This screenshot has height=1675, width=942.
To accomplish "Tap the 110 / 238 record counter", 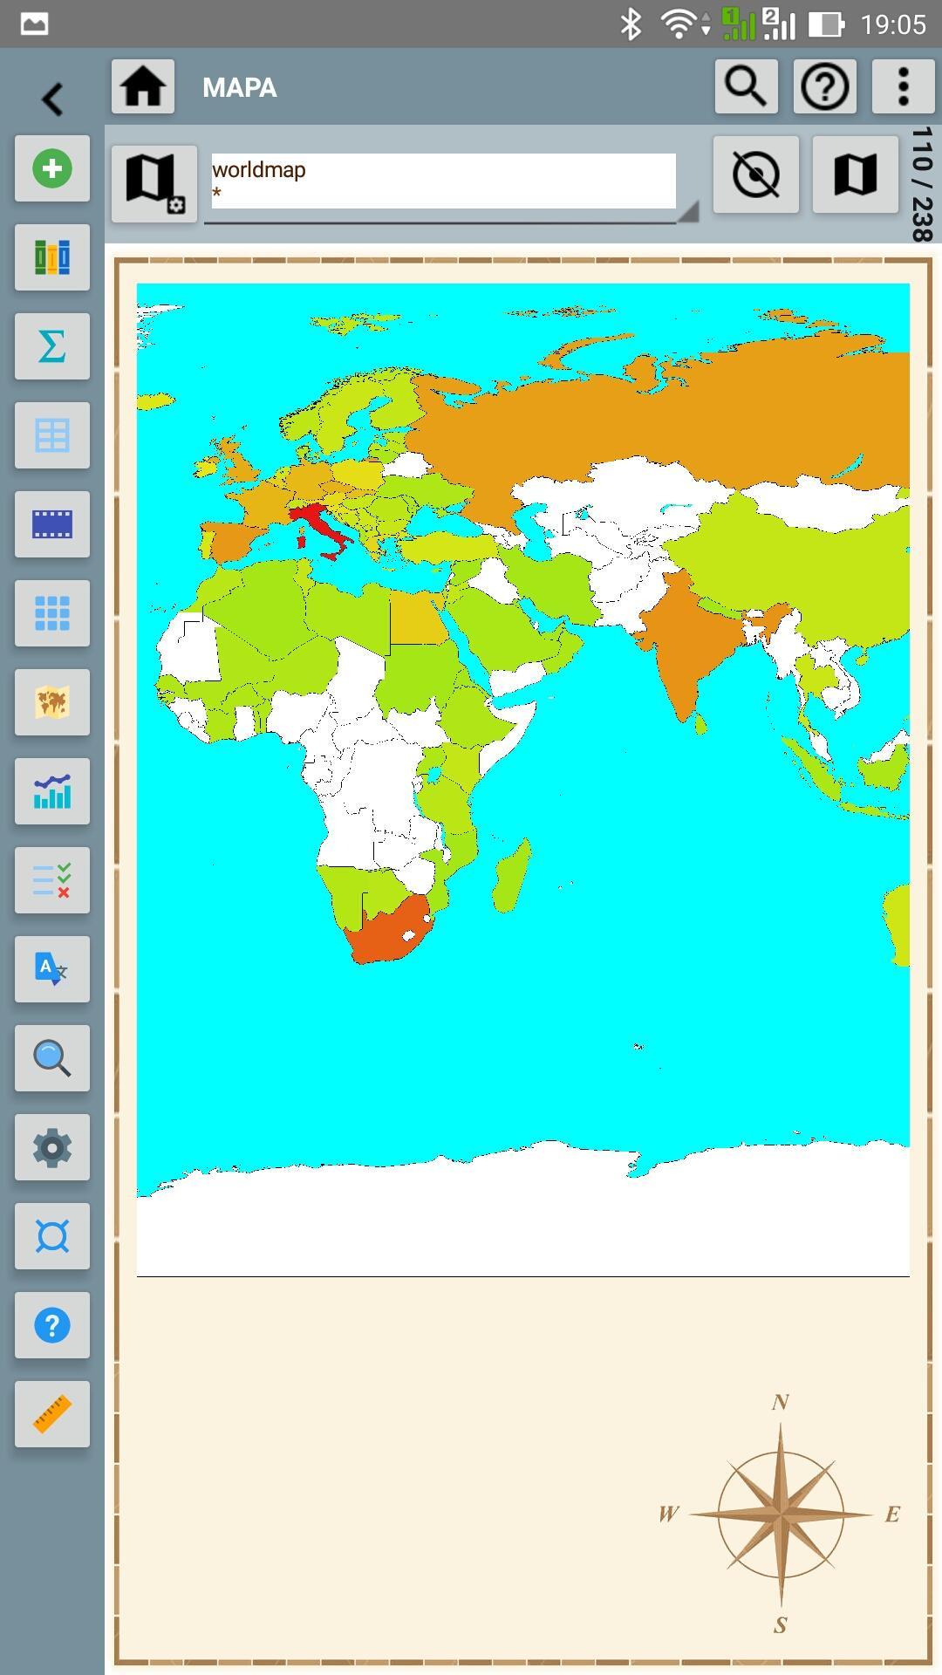I will pyautogui.click(x=921, y=184).
